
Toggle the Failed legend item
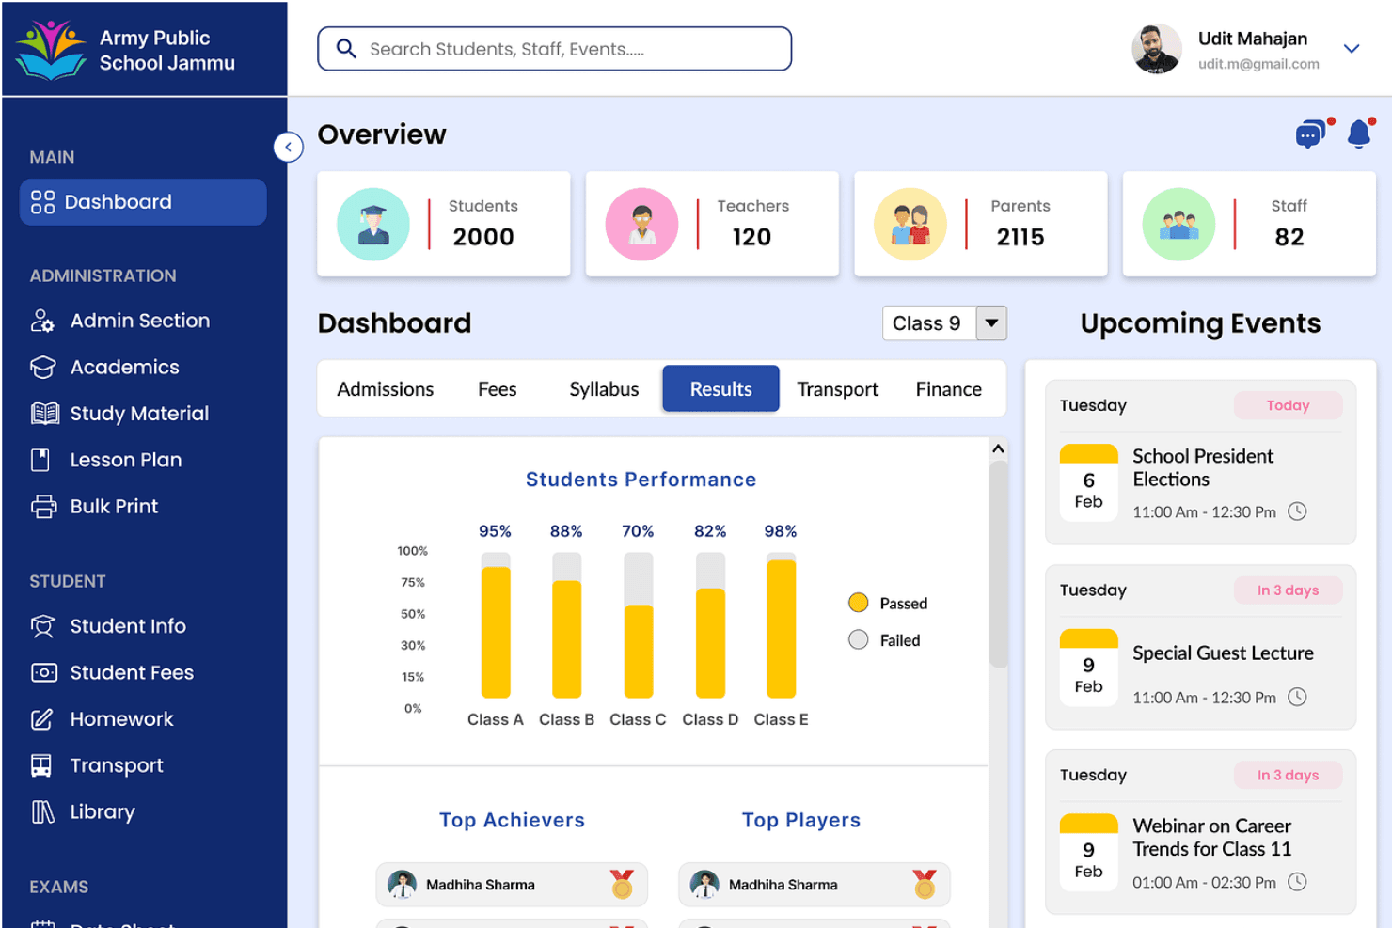point(884,639)
